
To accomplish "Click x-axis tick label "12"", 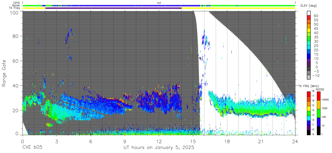I will 159,141.
